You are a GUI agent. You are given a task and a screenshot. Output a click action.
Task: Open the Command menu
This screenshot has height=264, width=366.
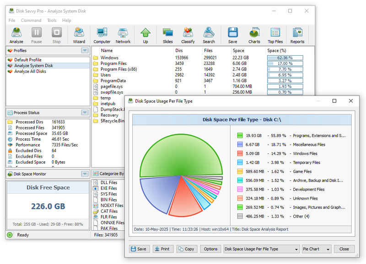click(31, 21)
